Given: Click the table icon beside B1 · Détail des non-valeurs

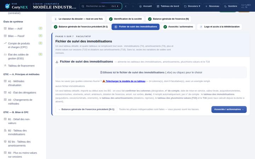Looking at the screenshot, I should [x=5, y=119].
